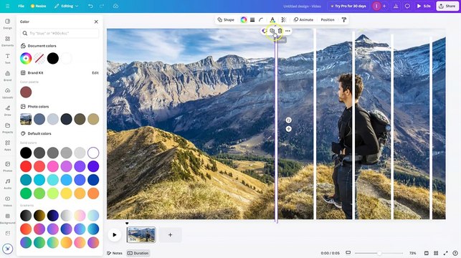Select the 5.0s page thumbnail
This screenshot has height=258, width=461.
[x=141, y=235]
